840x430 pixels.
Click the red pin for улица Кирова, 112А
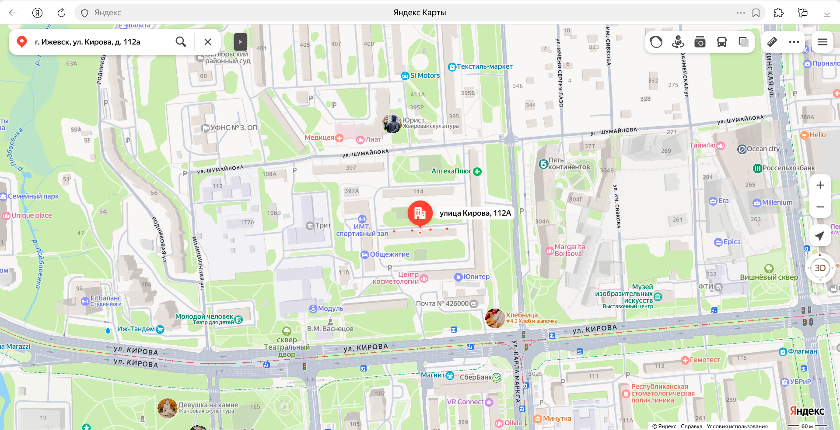(x=420, y=214)
